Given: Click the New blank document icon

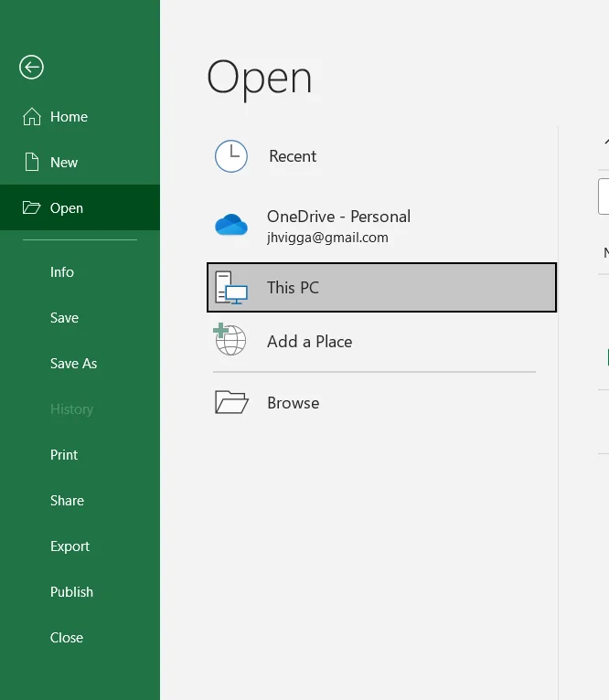Looking at the screenshot, I should [32, 162].
